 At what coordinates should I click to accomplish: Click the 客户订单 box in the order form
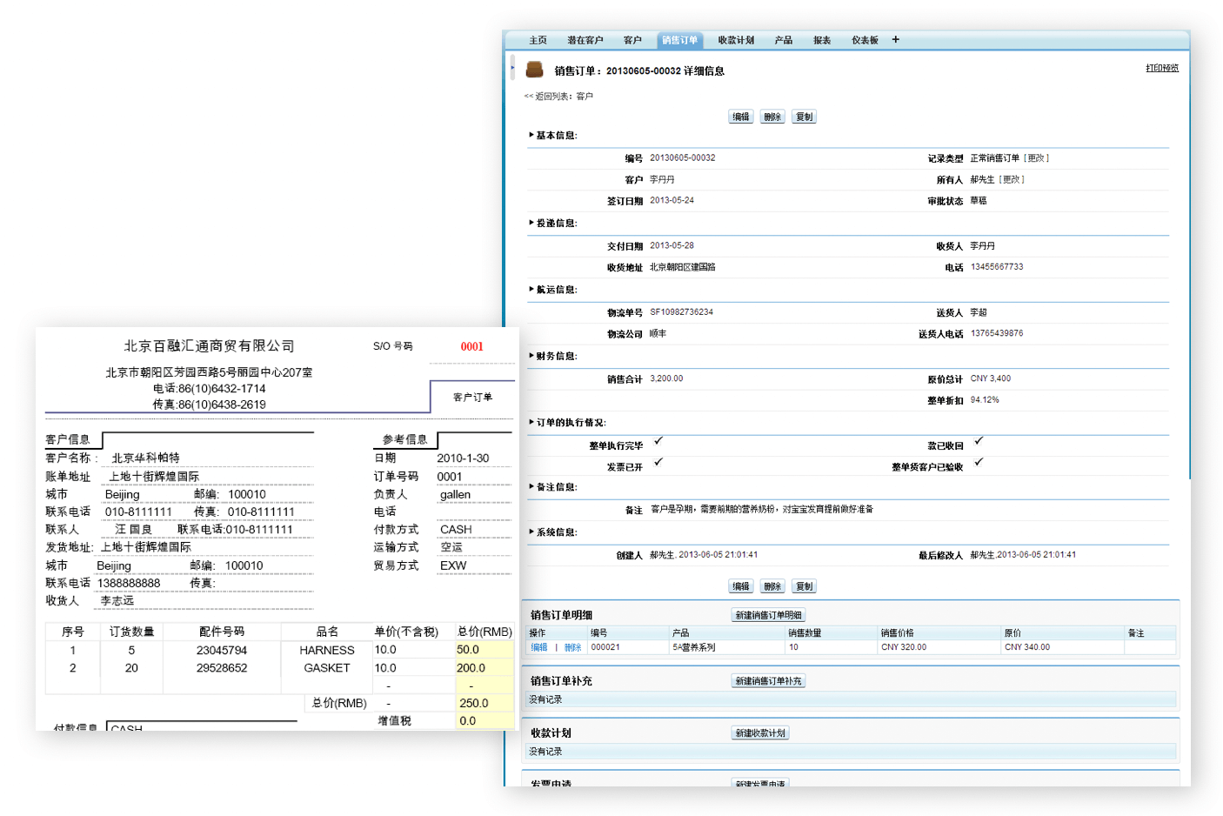(x=472, y=397)
